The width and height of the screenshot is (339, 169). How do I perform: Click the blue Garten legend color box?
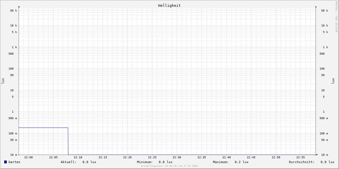[x=5, y=162]
